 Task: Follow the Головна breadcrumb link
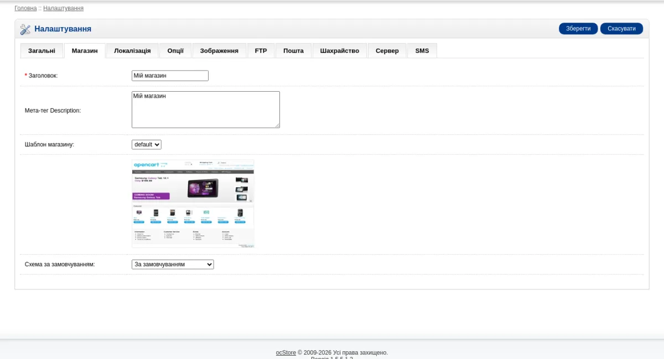coord(25,8)
